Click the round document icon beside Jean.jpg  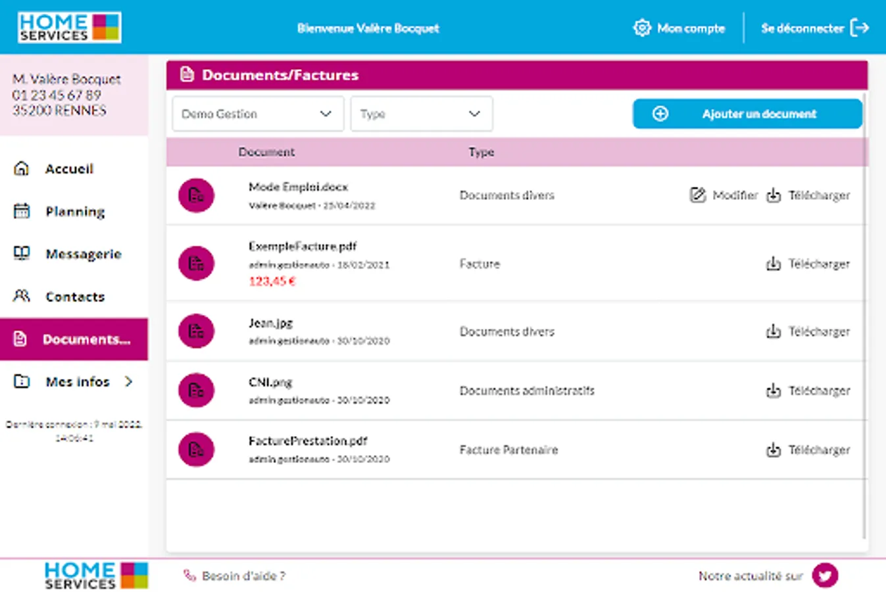click(x=196, y=331)
